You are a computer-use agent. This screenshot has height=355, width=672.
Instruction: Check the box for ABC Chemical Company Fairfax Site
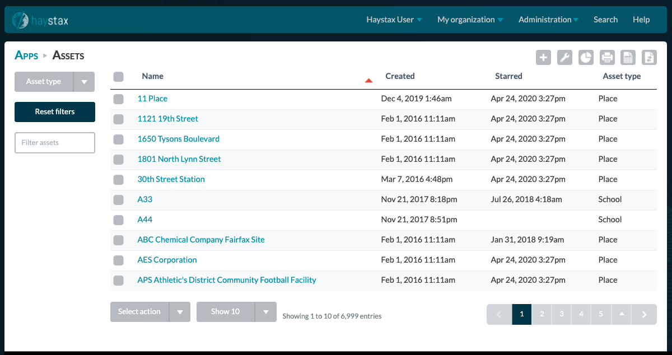point(118,240)
